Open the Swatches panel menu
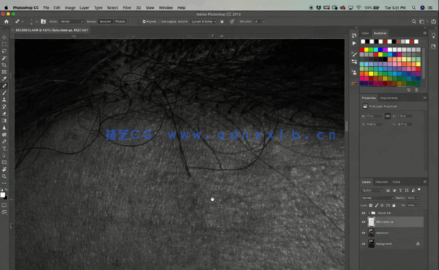Screen dimensions: 439x270 coord(425,33)
